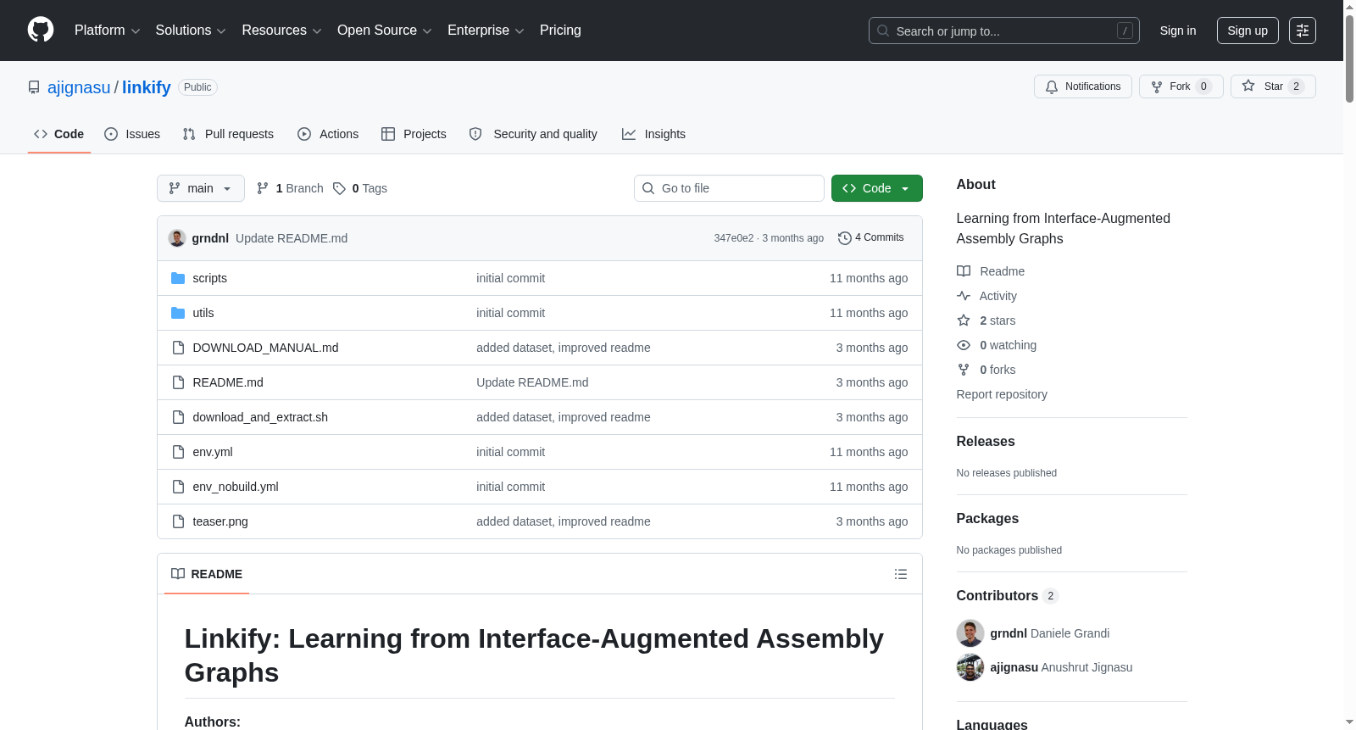Click the Star icon
1356x730 pixels.
1248,86
